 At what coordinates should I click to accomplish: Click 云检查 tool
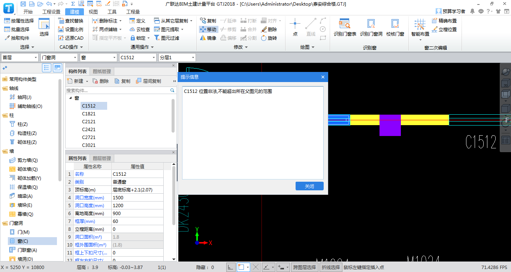140,29
